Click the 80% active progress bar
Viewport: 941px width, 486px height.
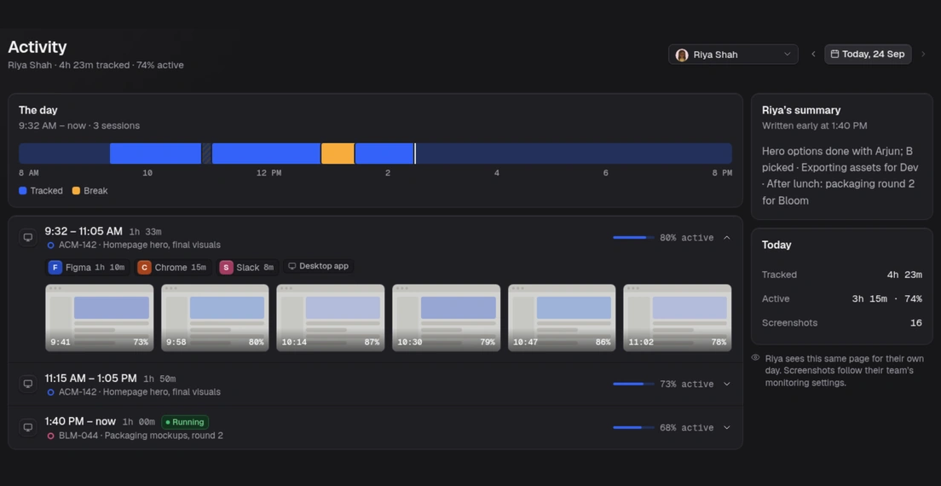[x=633, y=238]
